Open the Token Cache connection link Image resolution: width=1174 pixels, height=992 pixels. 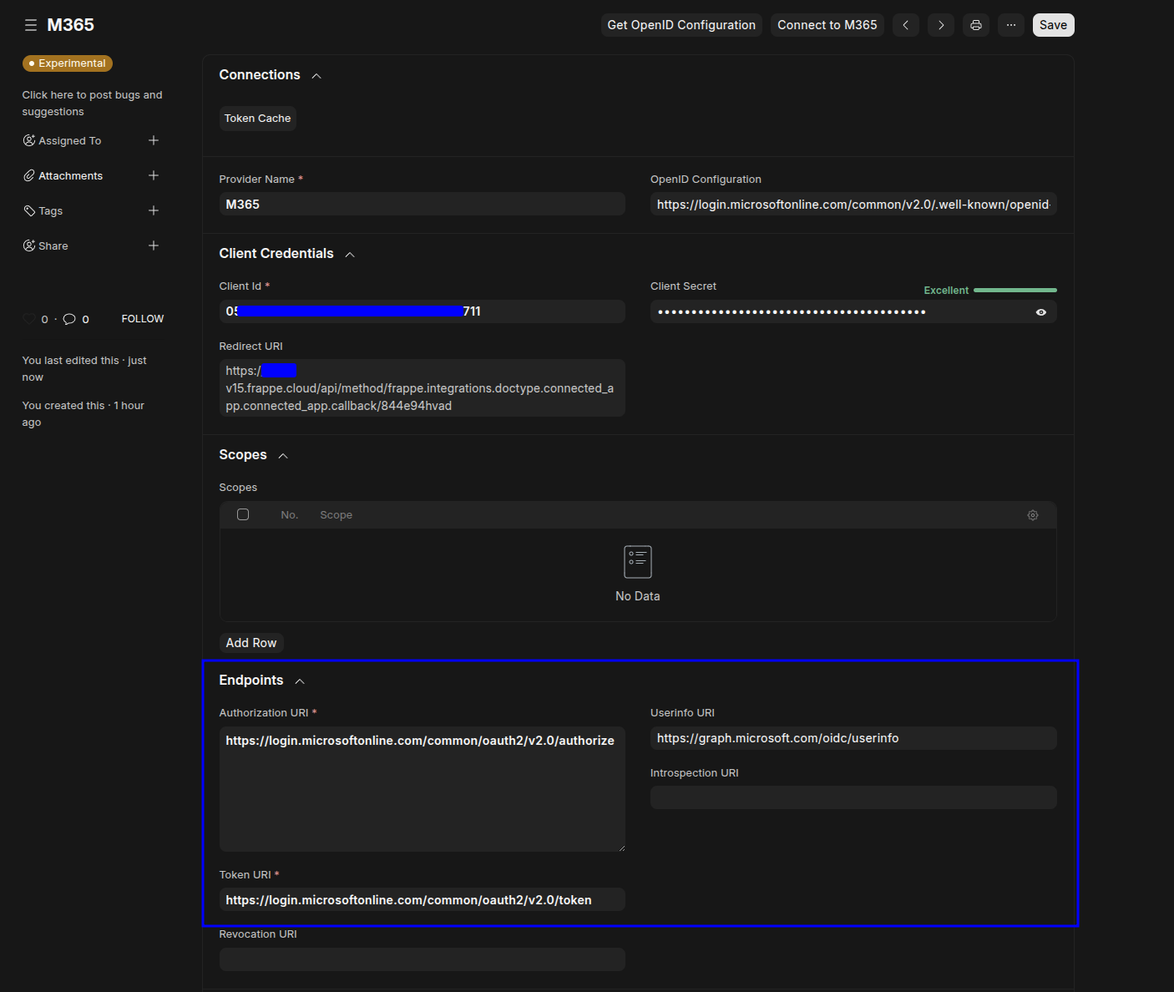pos(257,119)
